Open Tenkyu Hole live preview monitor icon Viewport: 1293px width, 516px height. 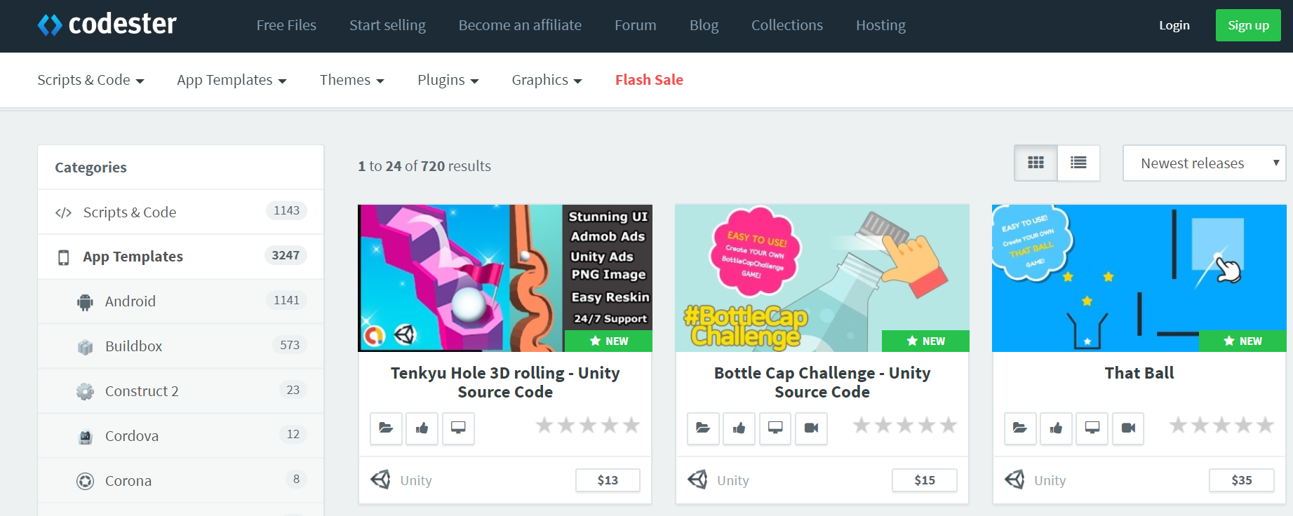pyautogui.click(x=458, y=428)
